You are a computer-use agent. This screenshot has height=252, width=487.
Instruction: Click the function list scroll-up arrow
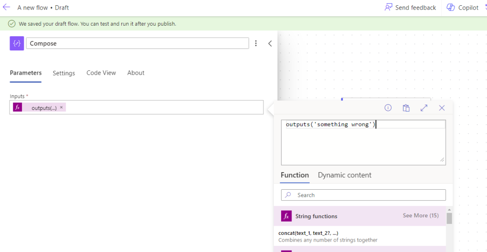click(x=449, y=210)
